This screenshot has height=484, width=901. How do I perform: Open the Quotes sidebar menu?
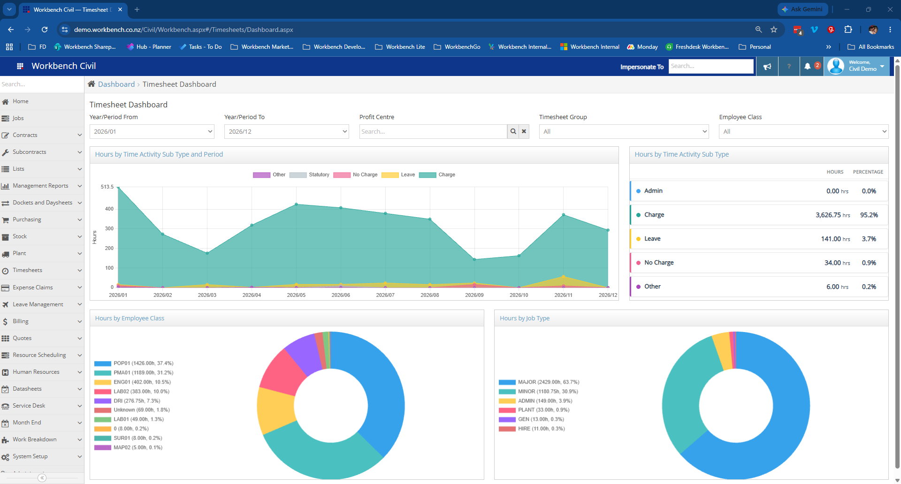42,338
